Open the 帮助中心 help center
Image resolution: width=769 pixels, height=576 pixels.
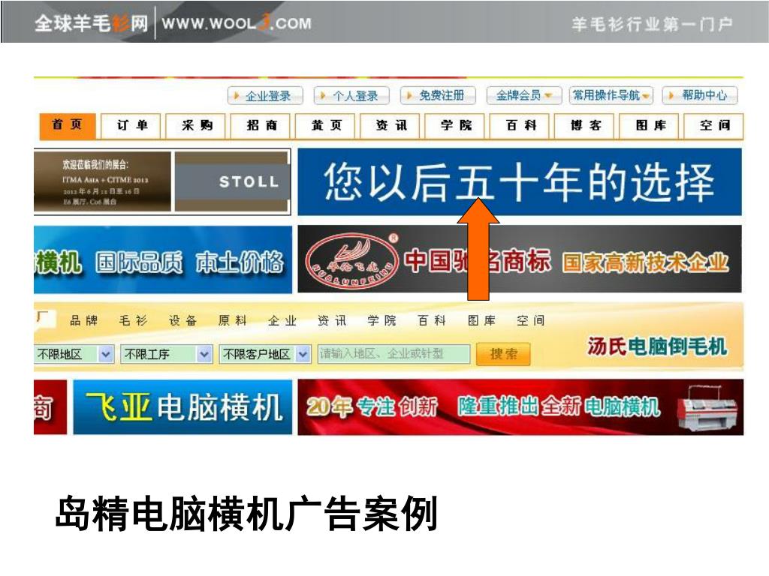700,95
